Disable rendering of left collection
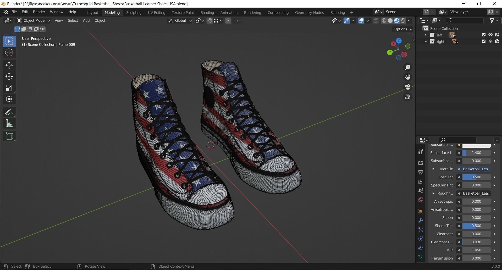Screen dimensions: 502x270 pos(497,35)
